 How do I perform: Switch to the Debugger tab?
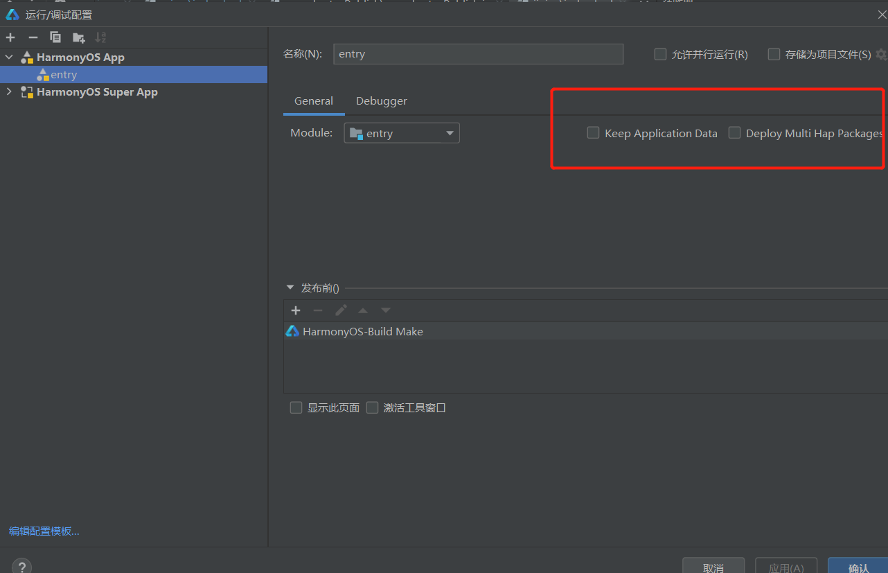coord(382,100)
